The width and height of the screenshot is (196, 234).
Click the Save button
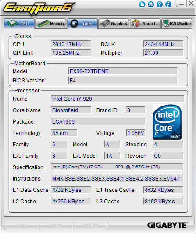point(22,226)
